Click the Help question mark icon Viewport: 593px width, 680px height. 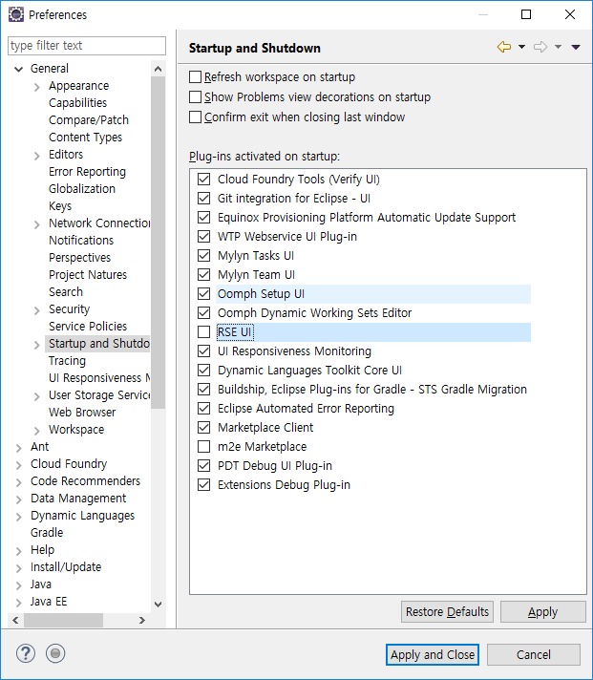26,653
